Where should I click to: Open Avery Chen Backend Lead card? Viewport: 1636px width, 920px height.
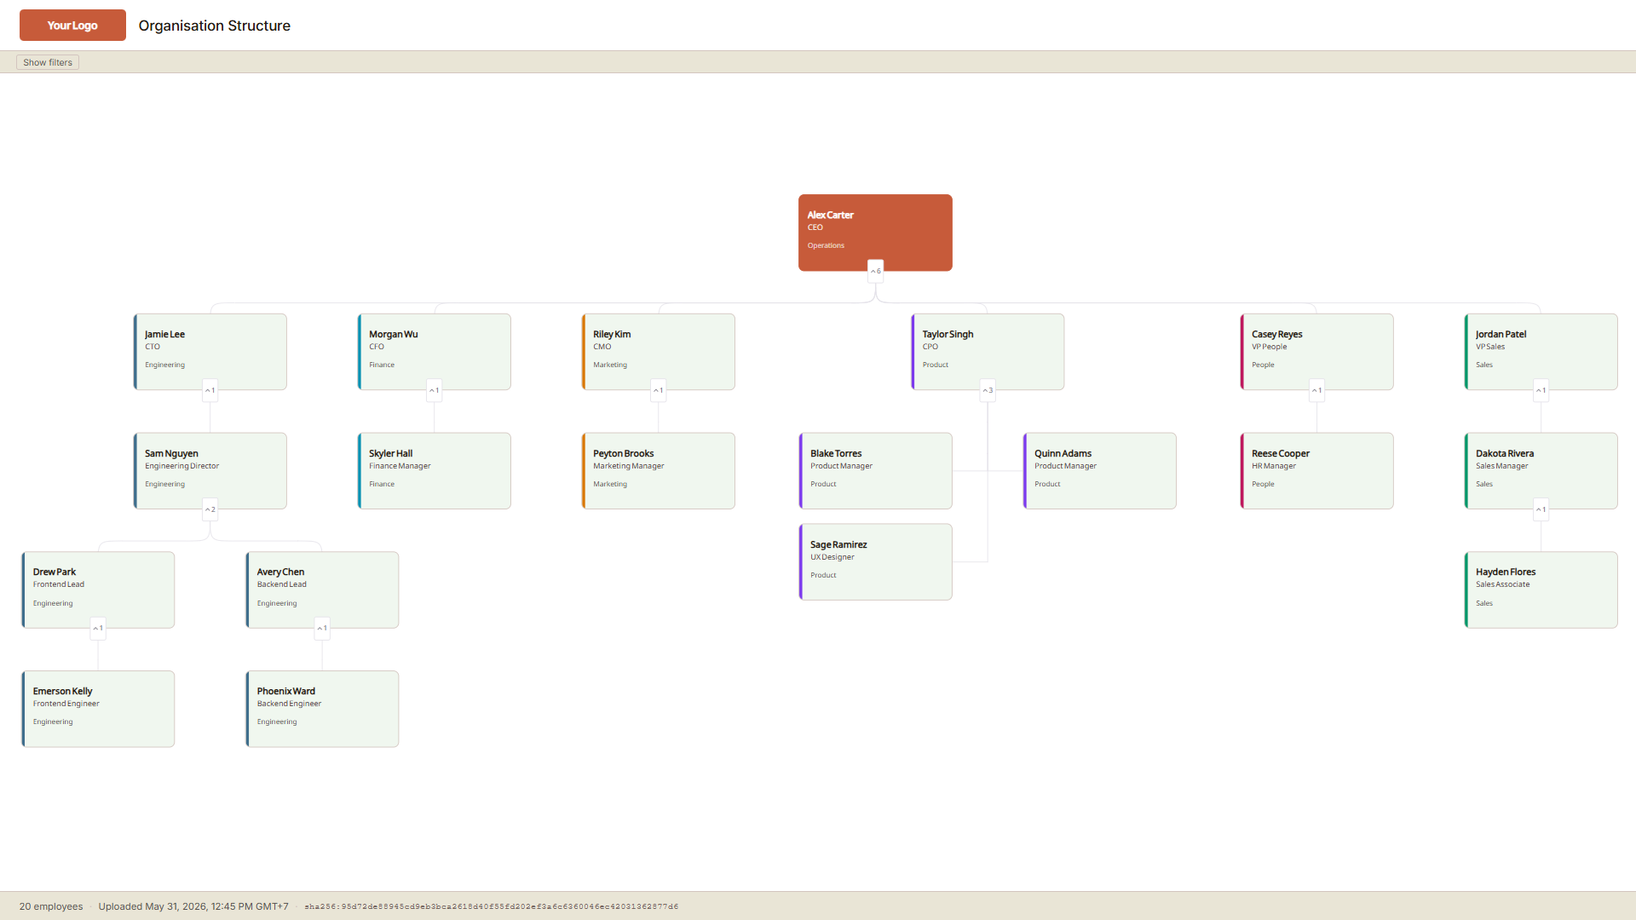(322, 589)
